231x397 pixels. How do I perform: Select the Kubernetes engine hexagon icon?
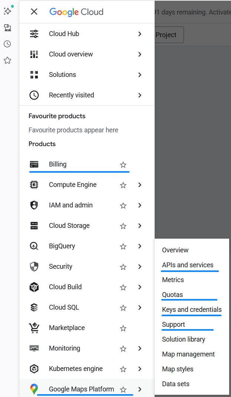tap(34, 369)
